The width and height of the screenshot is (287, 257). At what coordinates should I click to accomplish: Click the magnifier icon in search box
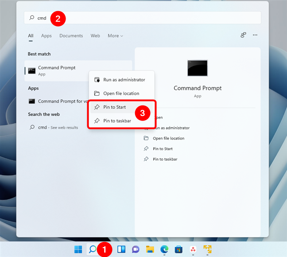tap(31, 18)
